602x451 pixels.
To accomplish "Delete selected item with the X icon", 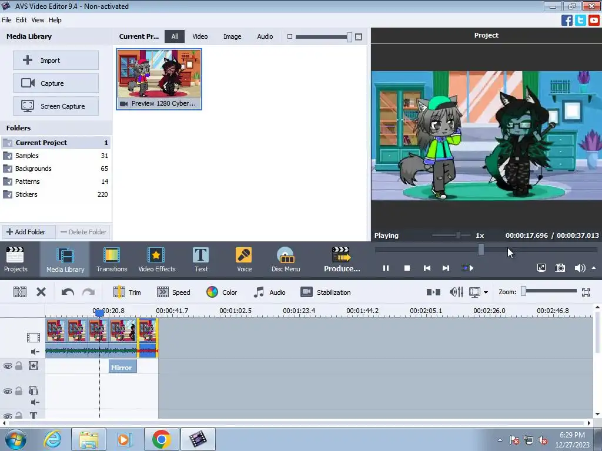I will (x=41, y=292).
